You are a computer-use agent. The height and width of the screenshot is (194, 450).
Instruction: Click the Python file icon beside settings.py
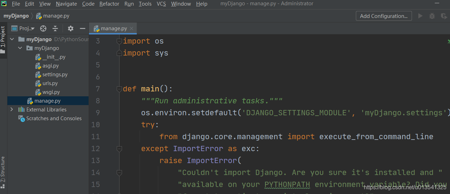(x=38, y=75)
